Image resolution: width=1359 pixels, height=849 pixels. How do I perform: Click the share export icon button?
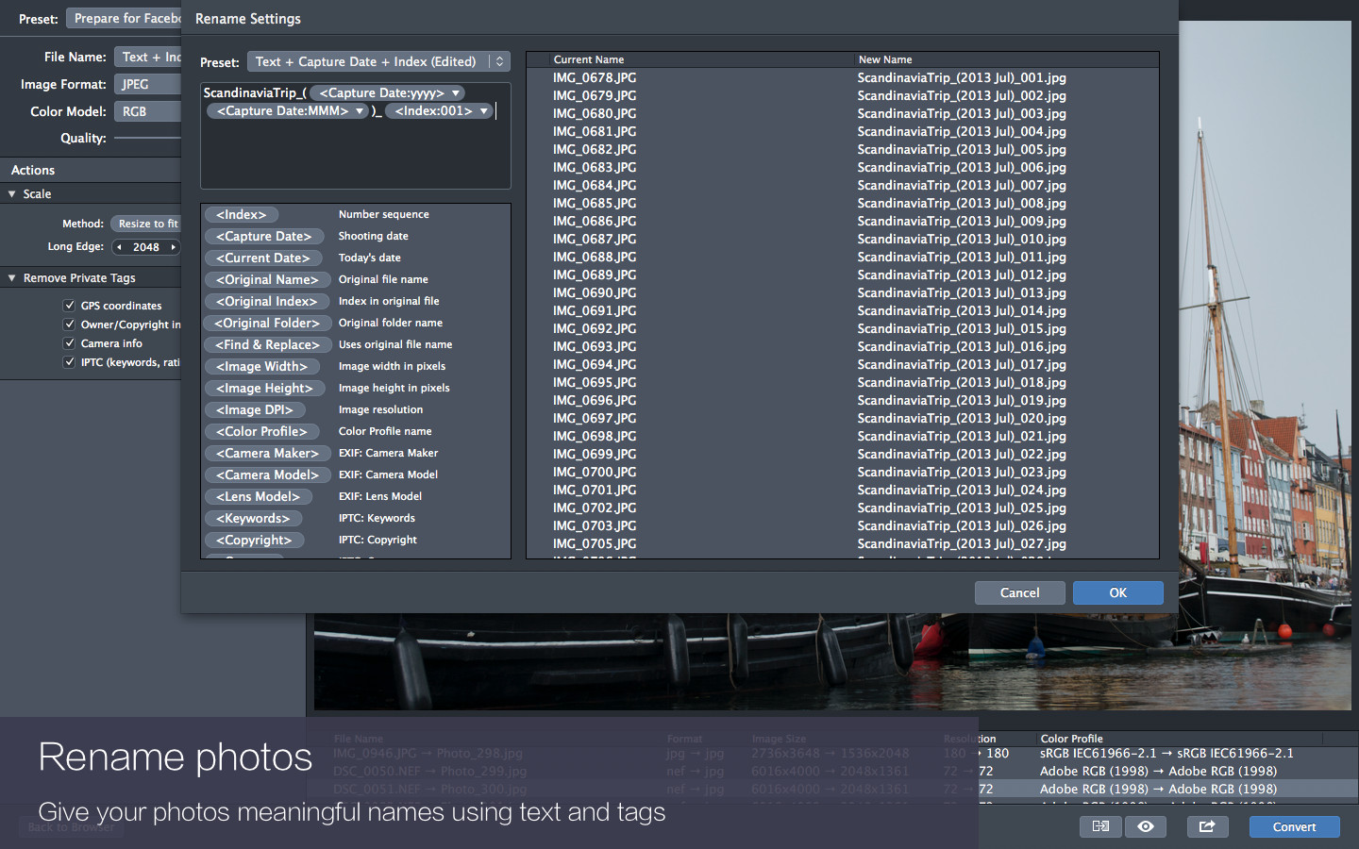point(1207,826)
